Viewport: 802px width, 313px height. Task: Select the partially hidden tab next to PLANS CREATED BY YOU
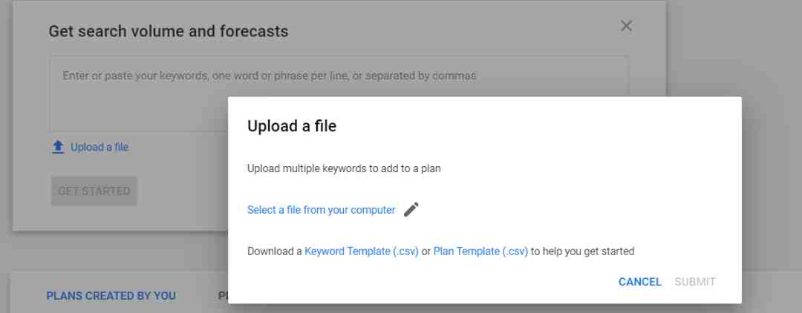coord(223,296)
